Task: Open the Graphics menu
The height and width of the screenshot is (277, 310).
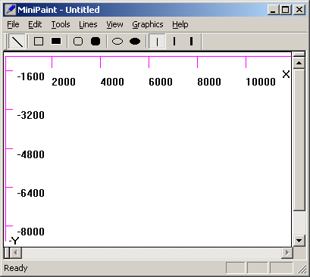Action: (148, 24)
